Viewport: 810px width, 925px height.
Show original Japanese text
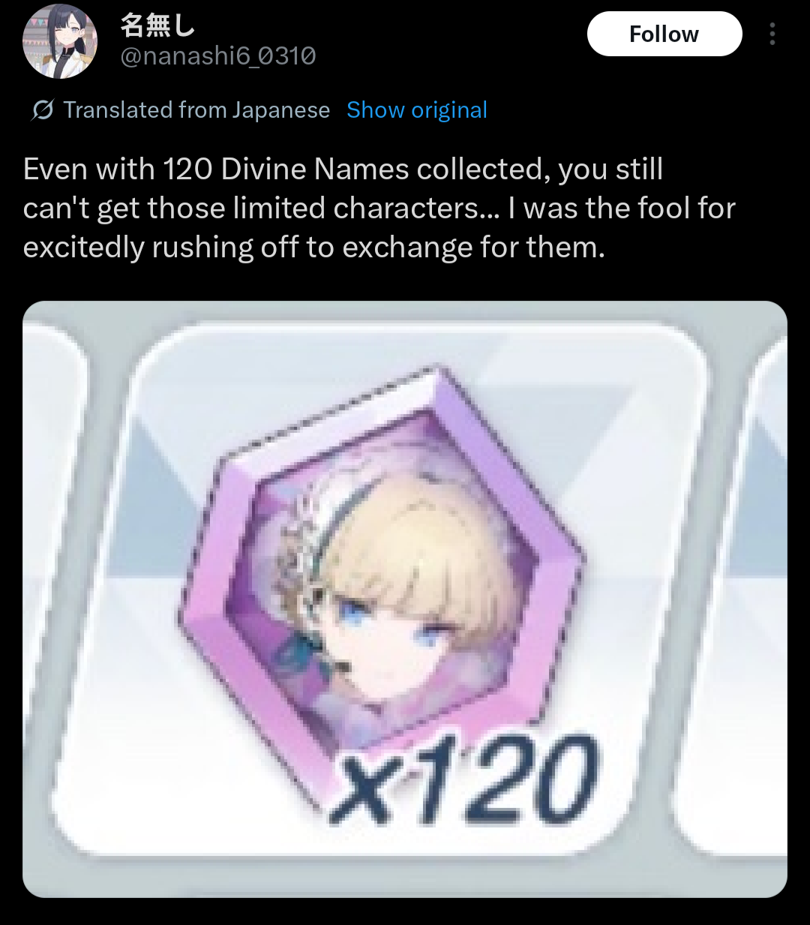click(417, 110)
